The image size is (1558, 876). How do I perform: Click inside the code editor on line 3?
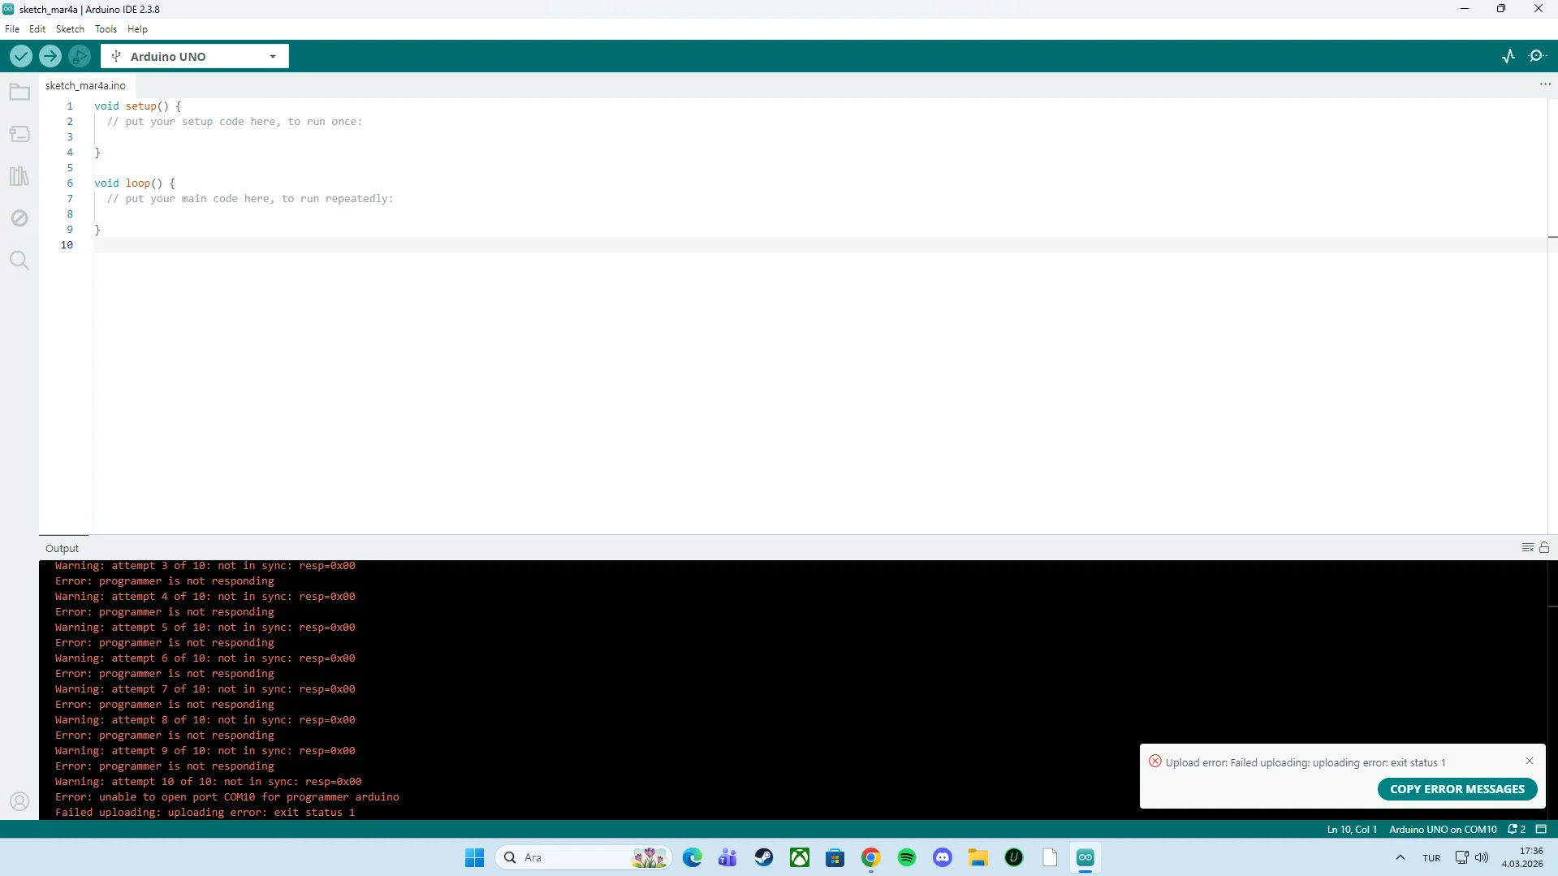coord(819,136)
